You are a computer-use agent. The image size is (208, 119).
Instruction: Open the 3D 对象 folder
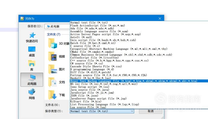[59, 44]
